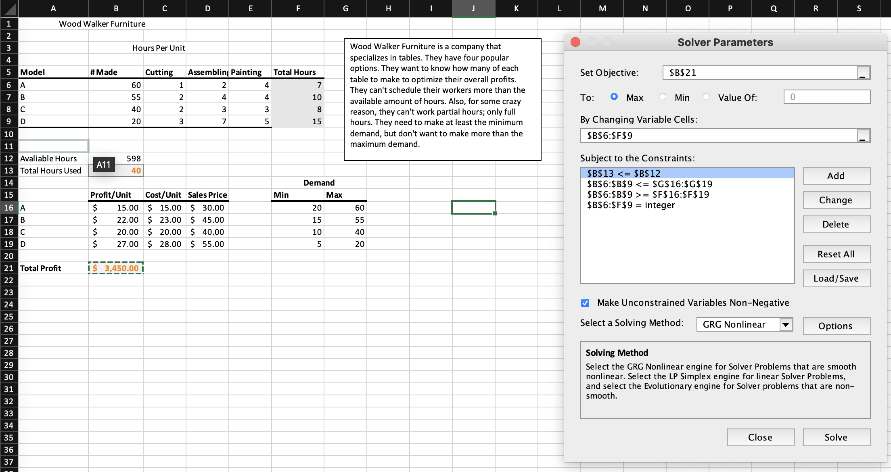Click the Add constraint button

836,176
